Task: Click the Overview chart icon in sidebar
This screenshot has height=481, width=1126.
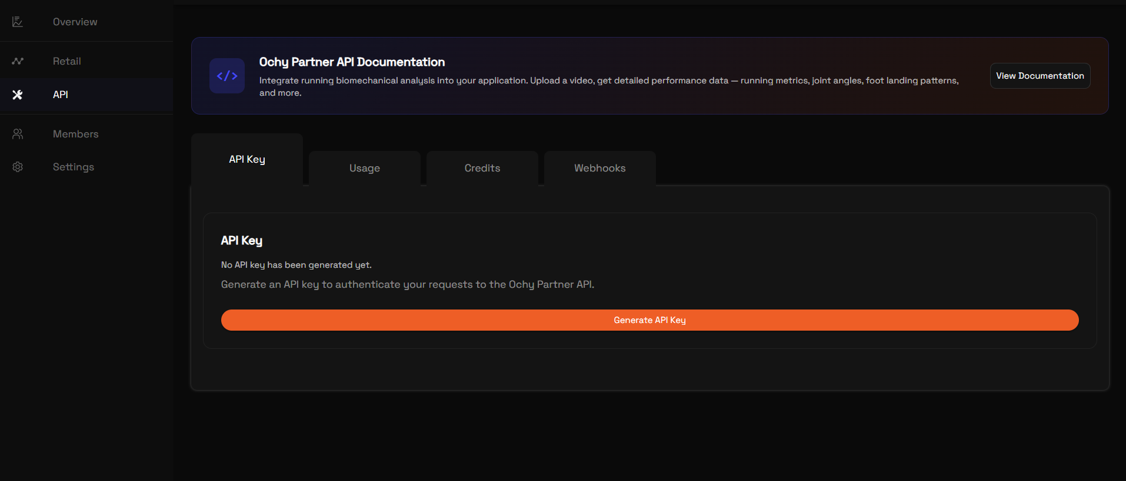Action: [18, 22]
